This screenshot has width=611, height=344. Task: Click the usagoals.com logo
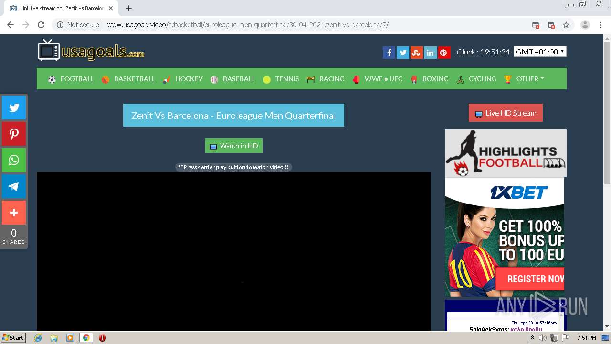(x=91, y=50)
